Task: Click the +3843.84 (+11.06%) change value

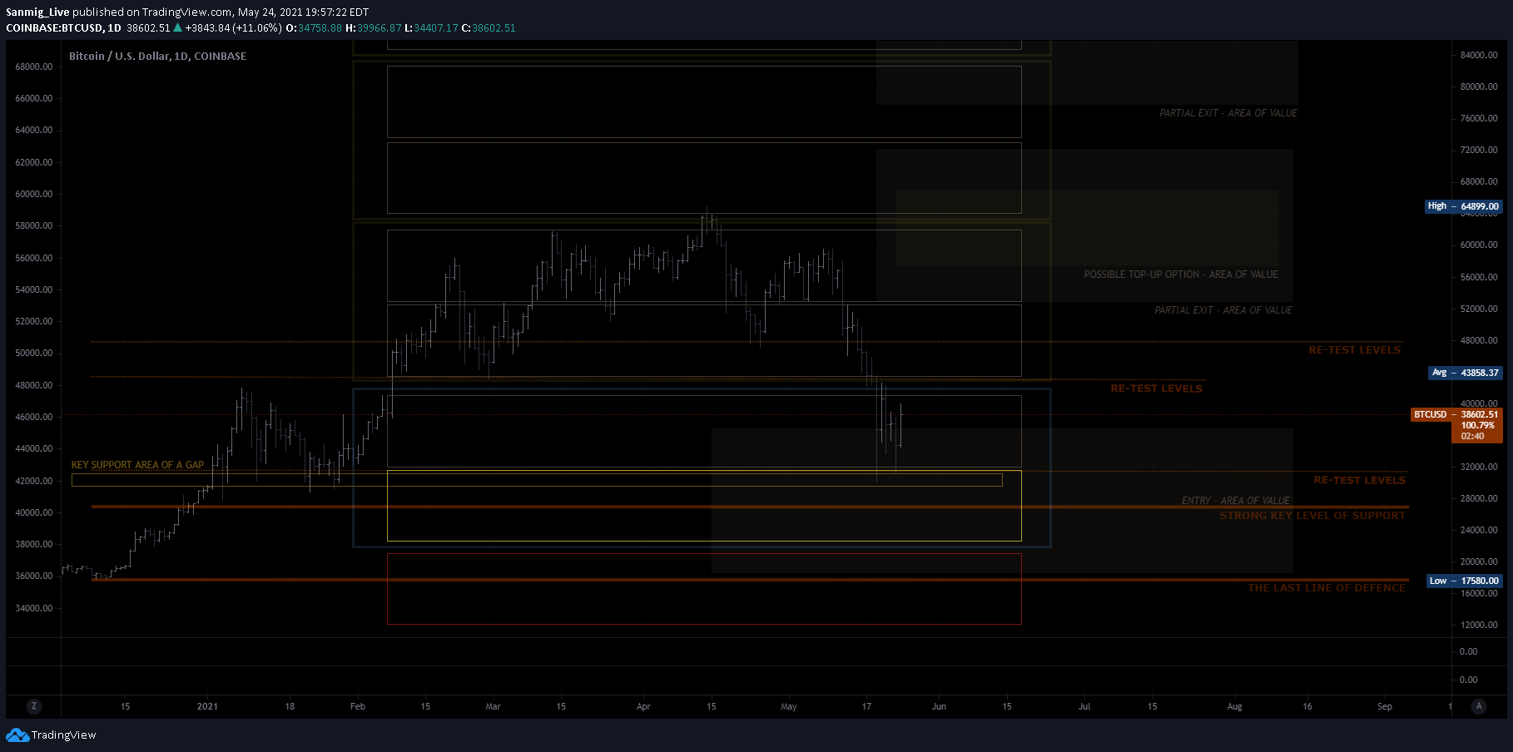Action: coord(233,28)
